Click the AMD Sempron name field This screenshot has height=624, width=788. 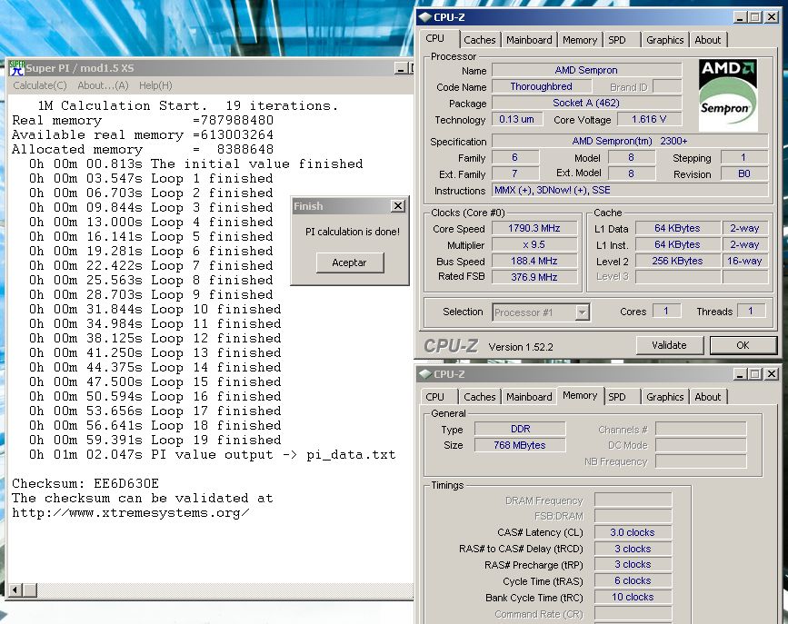(x=586, y=70)
